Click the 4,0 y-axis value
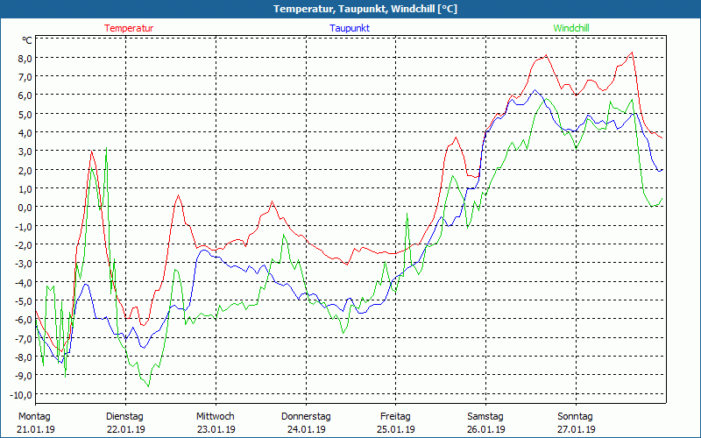The image size is (701, 438). [25, 133]
